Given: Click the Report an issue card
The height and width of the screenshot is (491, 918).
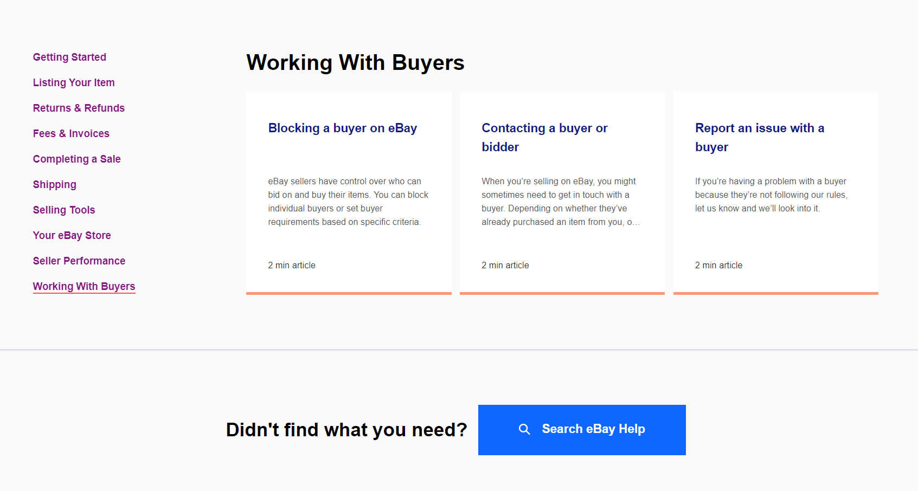Looking at the screenshot, I should [775, 192].
